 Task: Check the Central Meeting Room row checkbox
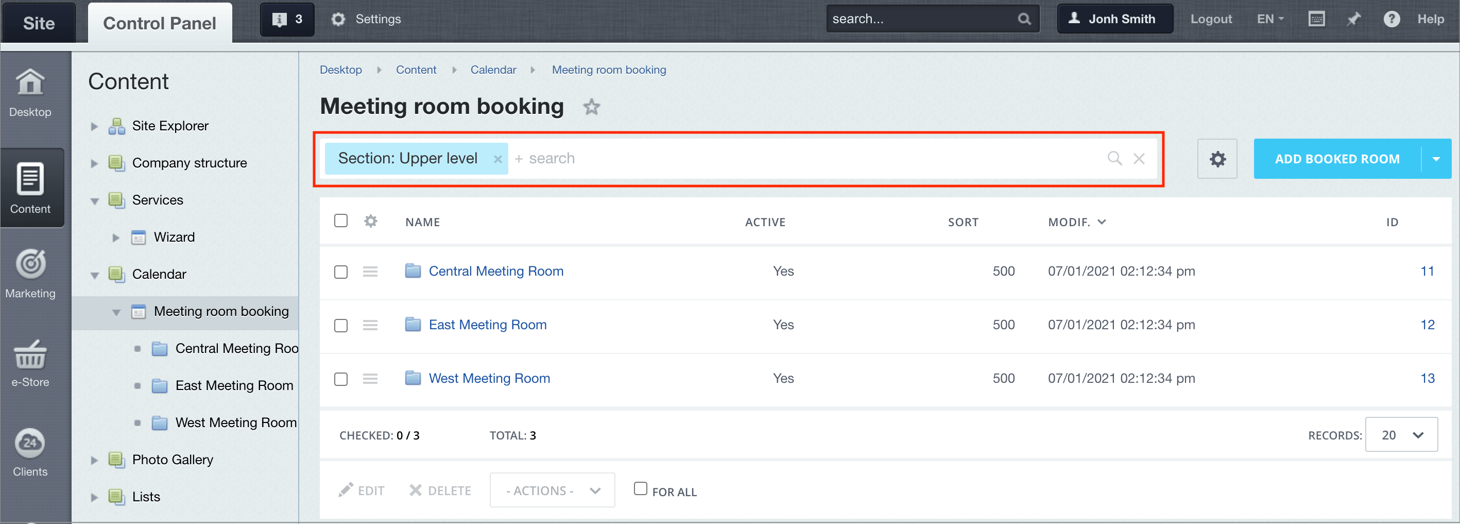point(340,272)
